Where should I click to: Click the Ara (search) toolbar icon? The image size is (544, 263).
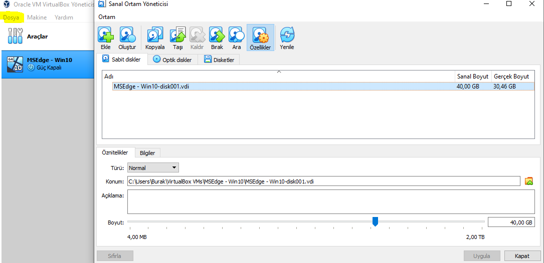coord(237,35)
